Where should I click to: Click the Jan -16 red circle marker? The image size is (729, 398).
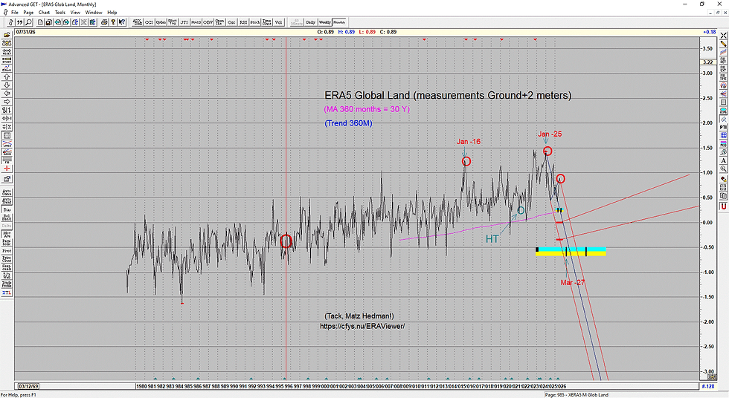click(466, 161)
